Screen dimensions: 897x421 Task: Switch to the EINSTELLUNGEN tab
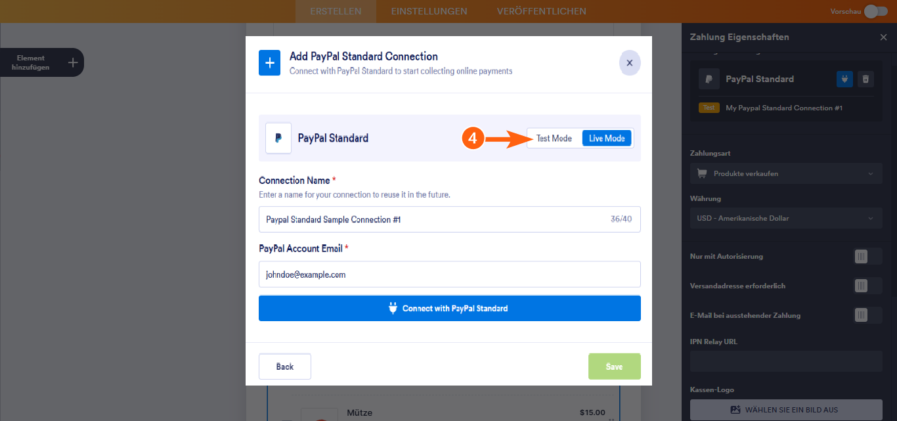point(429,11)
